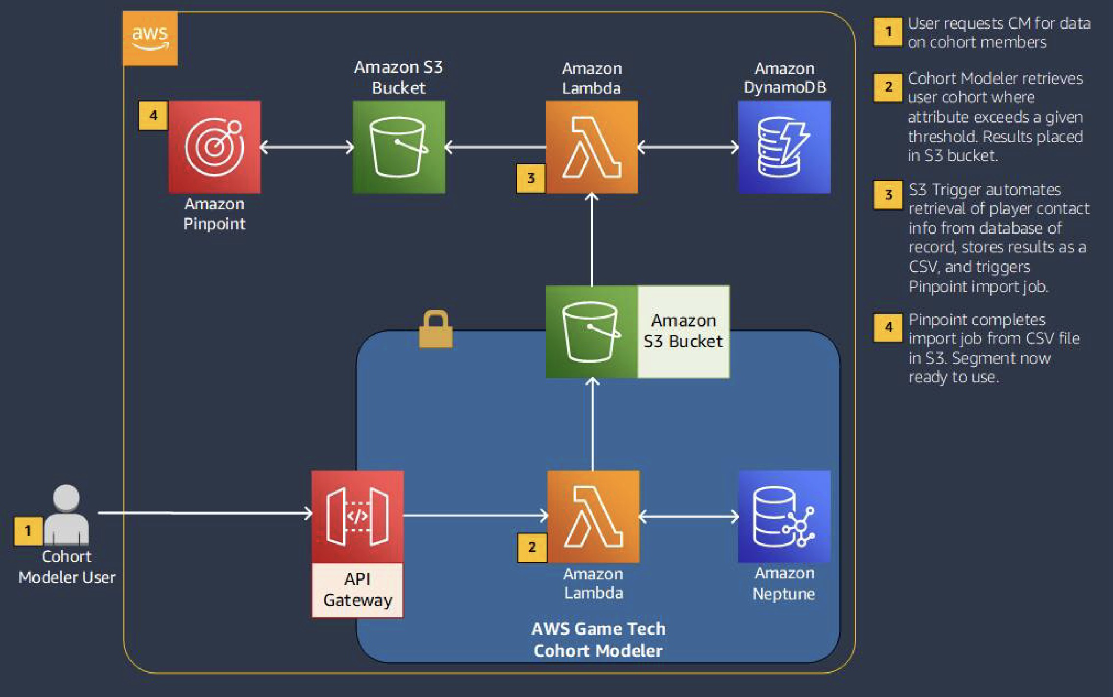This screenshot has width=1113, height=697.
Task: Click legend number 1 yellow box
Action: (888, 32)
